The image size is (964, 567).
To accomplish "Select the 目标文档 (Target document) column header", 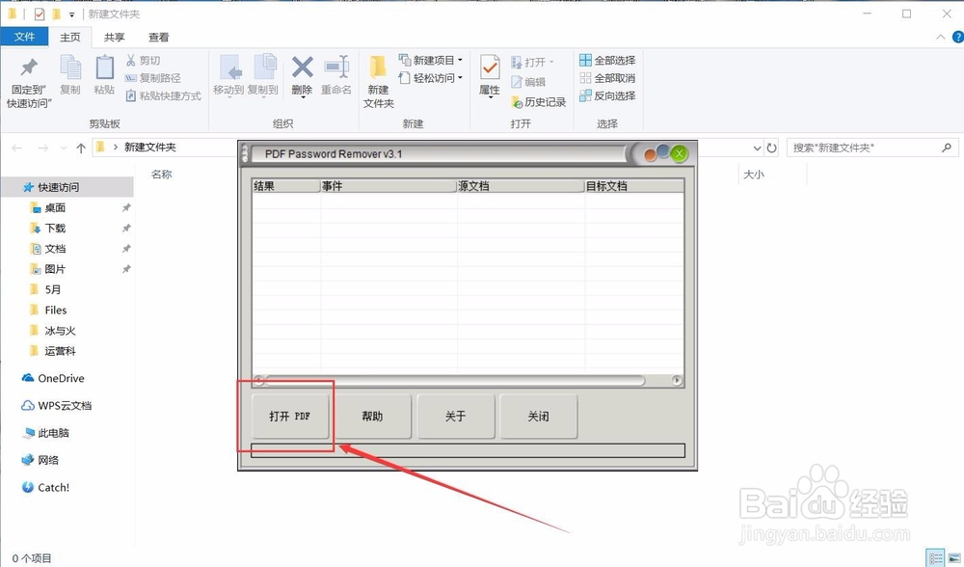I will point(634,186).
